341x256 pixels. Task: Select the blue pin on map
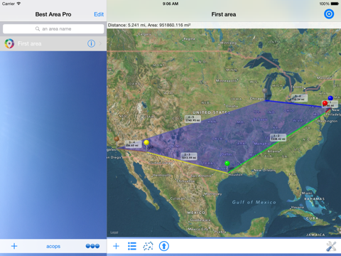(330, 98)
